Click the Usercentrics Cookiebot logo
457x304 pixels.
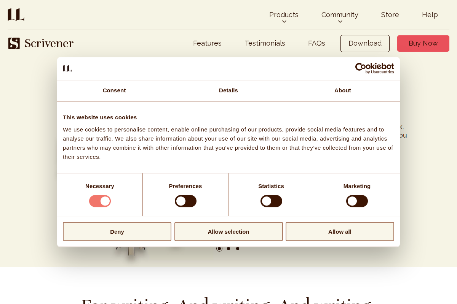(375, 68)
